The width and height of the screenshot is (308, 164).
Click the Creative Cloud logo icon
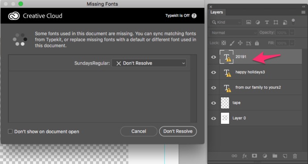(x=14, y=16)
